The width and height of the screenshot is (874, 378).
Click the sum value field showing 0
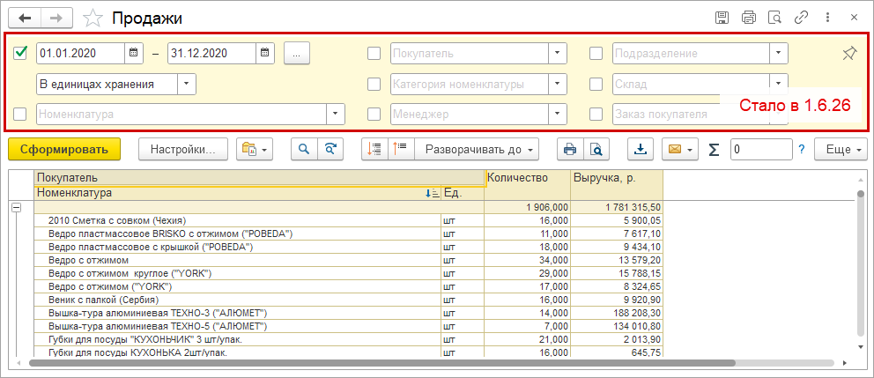761,150
